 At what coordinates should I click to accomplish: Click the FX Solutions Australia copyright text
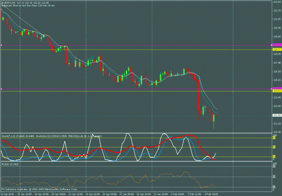tap(40, 189)
